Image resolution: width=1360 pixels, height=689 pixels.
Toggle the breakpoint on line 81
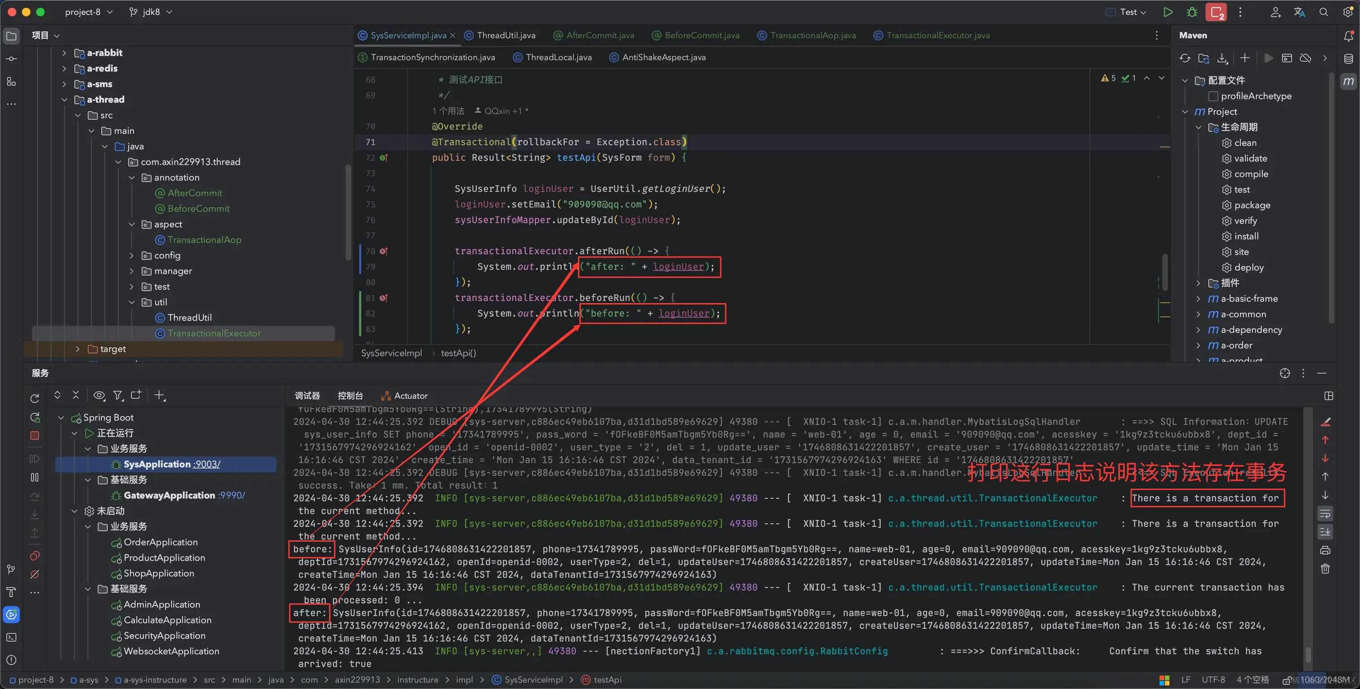click(384, 298)
